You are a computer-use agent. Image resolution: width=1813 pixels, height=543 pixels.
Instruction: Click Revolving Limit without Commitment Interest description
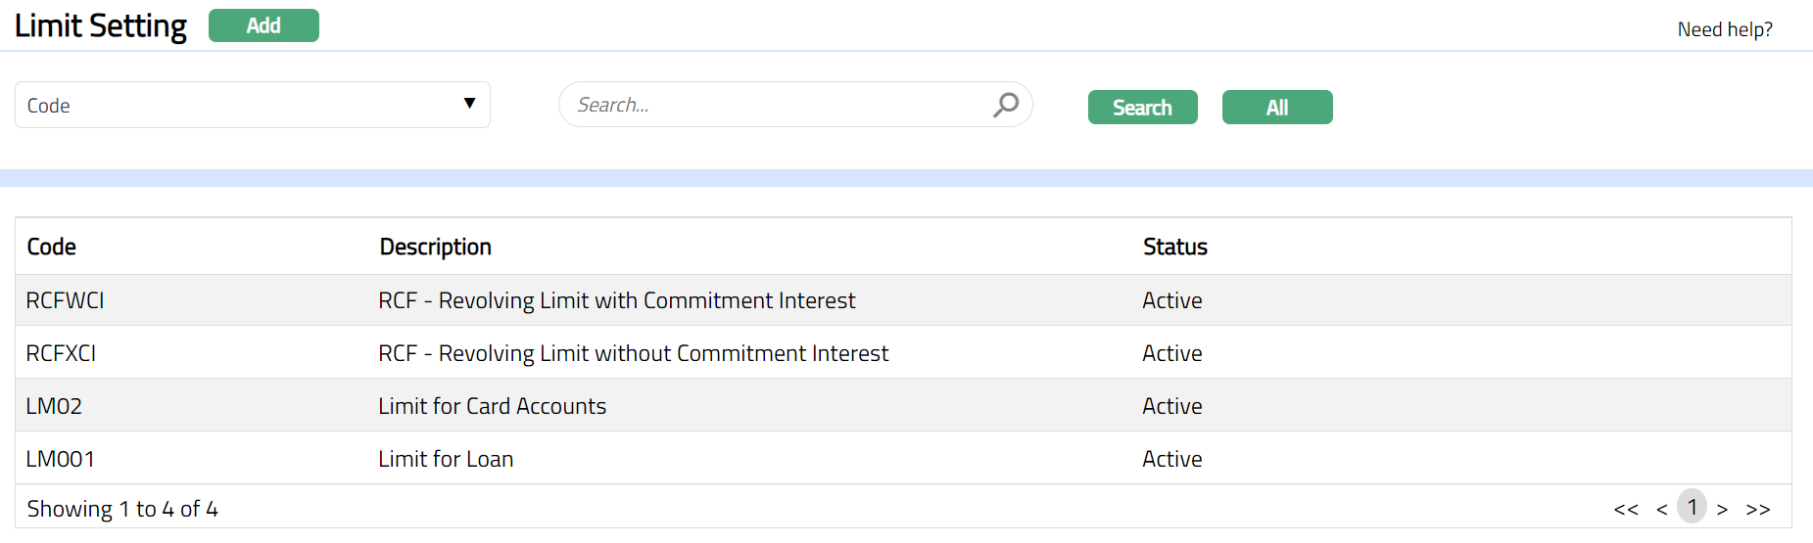coord(633,353)
